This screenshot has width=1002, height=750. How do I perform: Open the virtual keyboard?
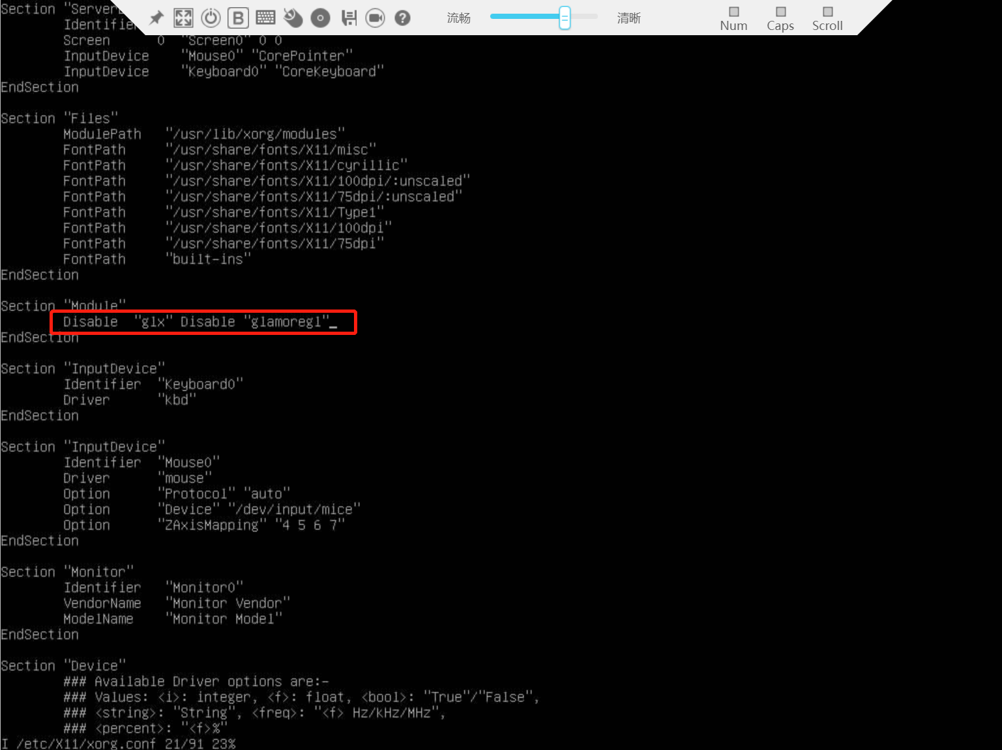point(265,18)
